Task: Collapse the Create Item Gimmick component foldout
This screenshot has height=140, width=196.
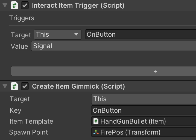Action: [x=5, y=86]
